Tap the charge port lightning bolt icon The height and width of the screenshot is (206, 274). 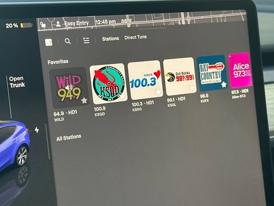click(x=37, y=130)
